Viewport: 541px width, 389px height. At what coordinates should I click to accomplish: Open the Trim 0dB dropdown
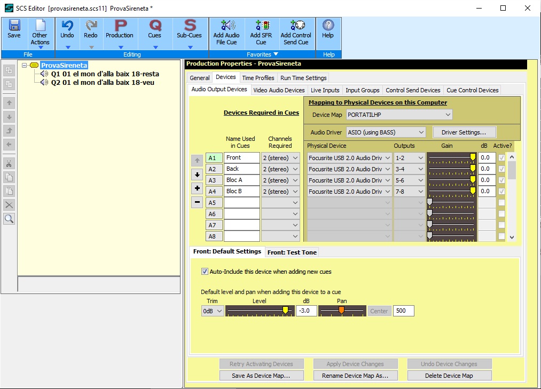(x=213, y=311)
